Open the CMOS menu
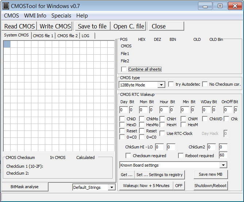The width and height of the screenshot is (244, 202). click(11, 16)
